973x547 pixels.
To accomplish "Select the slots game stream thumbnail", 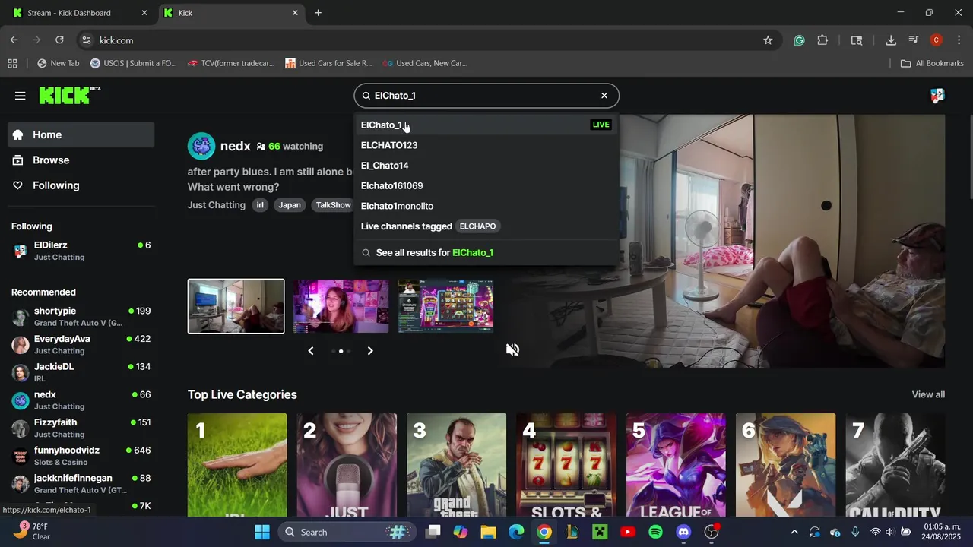I will click(x=445, y=306).
